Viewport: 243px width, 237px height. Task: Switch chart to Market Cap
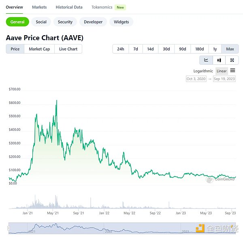coord(39,49)
